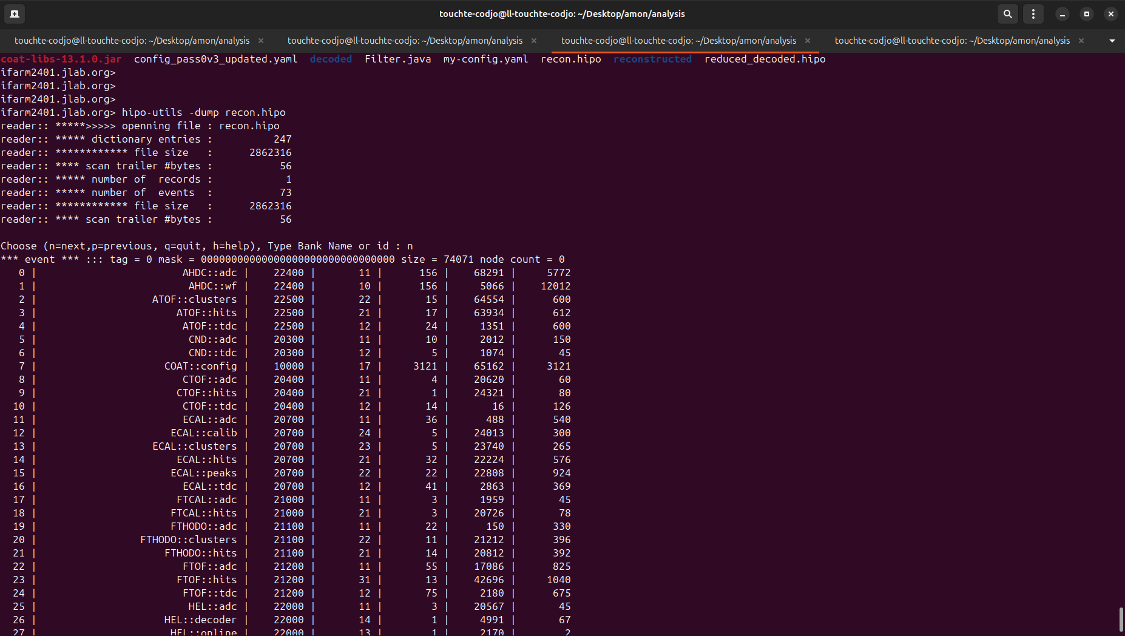The height and width of the screenshot is (636, 1125).
Task: Click the terminal vertical scrollbar thumb
Action: point(1121,620)
